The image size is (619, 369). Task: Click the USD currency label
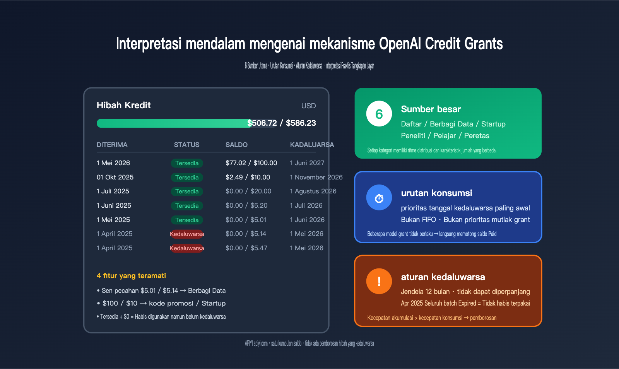click(x=309, y=106)
